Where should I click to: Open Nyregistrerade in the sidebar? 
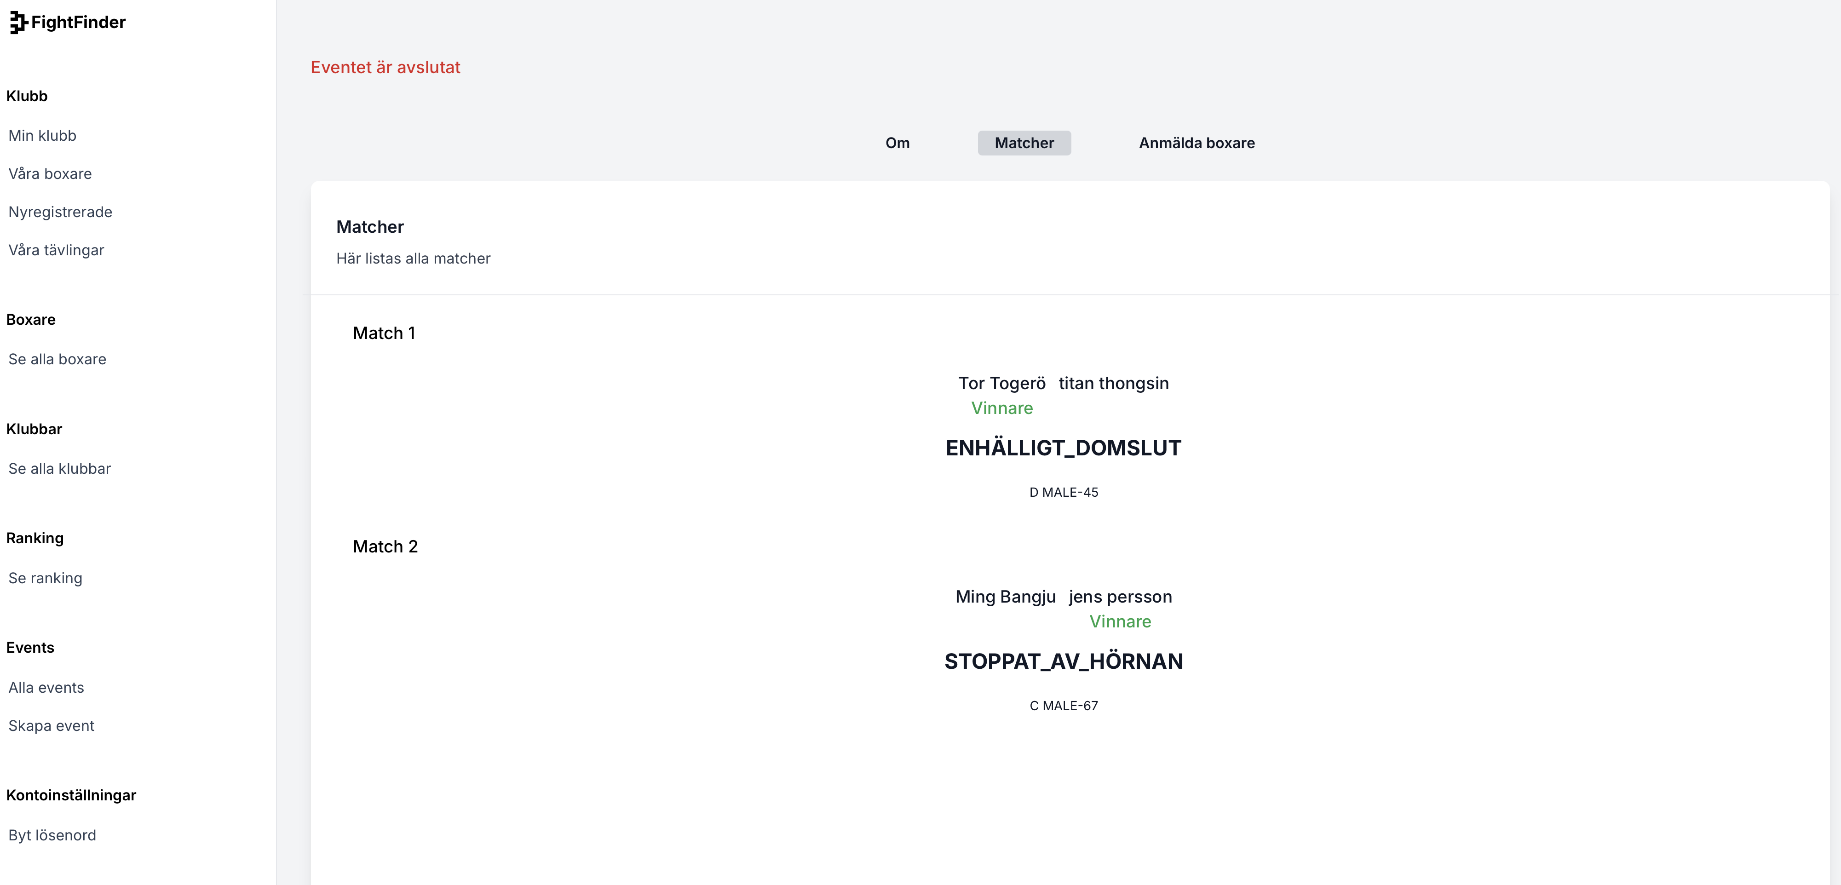tap(60, 213)
